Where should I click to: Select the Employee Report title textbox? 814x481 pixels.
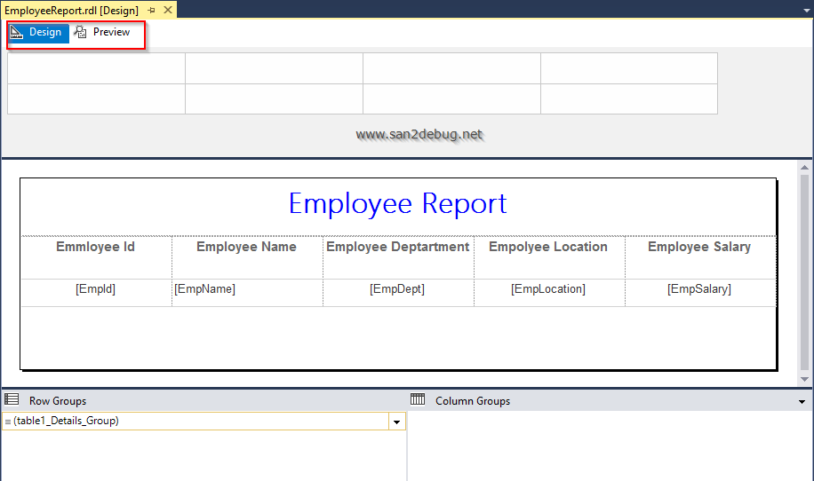click(397, 204)
